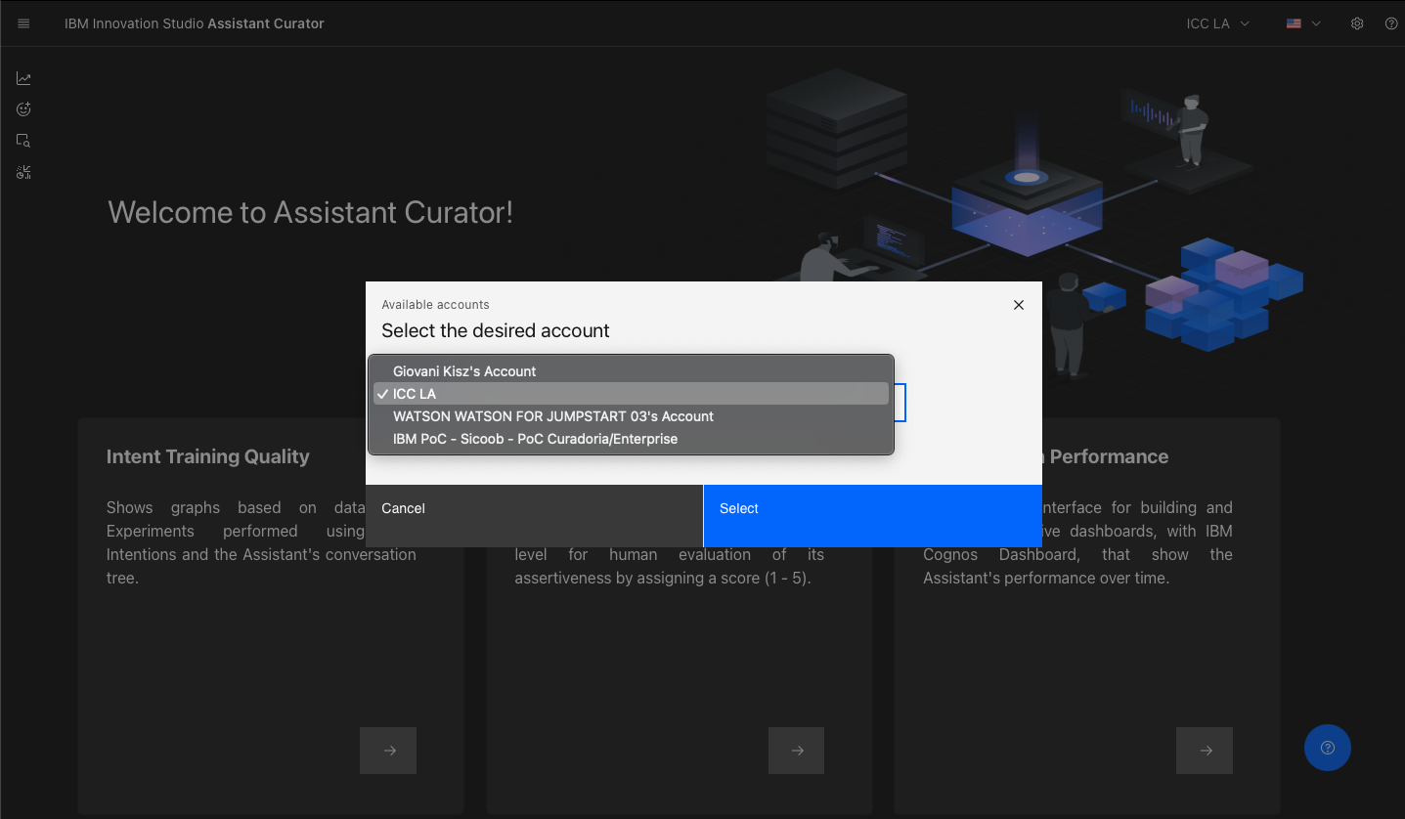The width and height of the screenshot is (1405, 819).
Task: Click the line chart sidebar icon
Action: click(x=23, y=78)
